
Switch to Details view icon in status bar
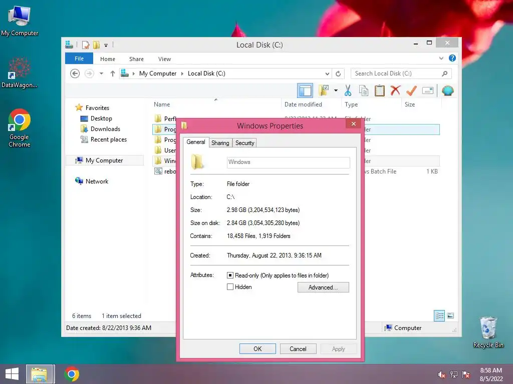pos(439,315)
